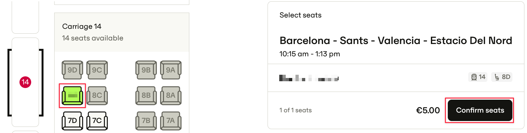Select seat 9D in Carriage 14
The width and height of the screenshot is (527, 133).
[x=72, y=70]
